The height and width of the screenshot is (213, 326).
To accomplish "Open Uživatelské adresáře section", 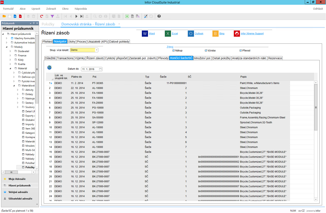I will (x=20, y=199).
